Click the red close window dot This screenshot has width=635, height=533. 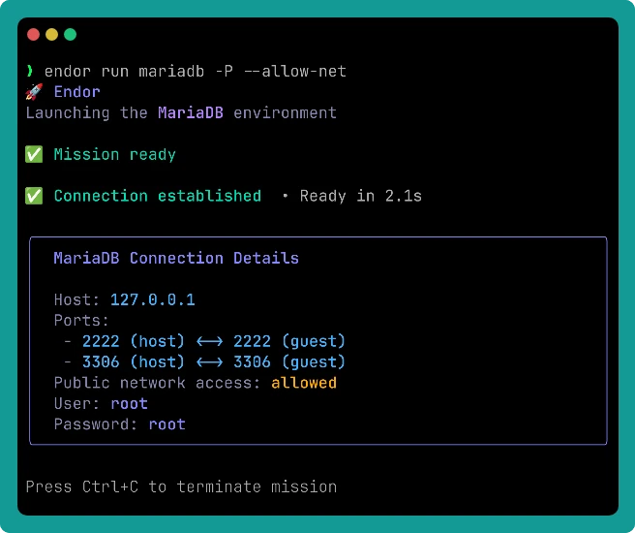click(x=34, y=35)
